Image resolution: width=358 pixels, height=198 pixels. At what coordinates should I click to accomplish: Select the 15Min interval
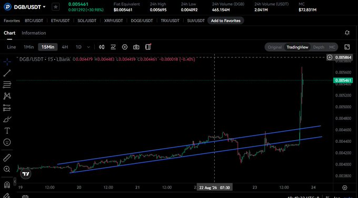coord(48,47)
